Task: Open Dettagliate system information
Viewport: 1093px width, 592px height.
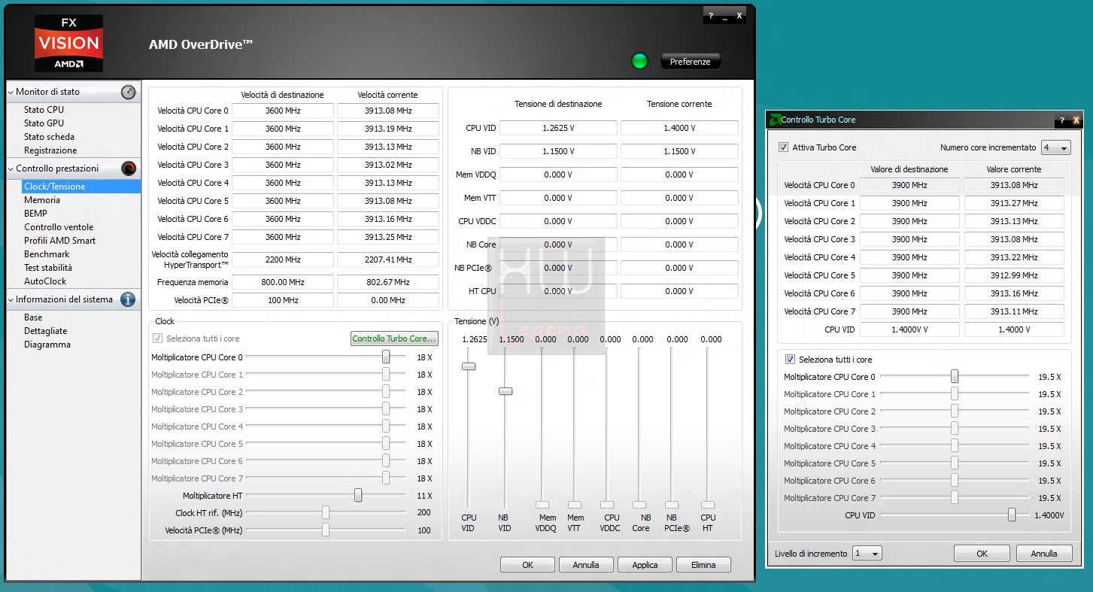Action: pyautogui.click(x=45, y=331)
